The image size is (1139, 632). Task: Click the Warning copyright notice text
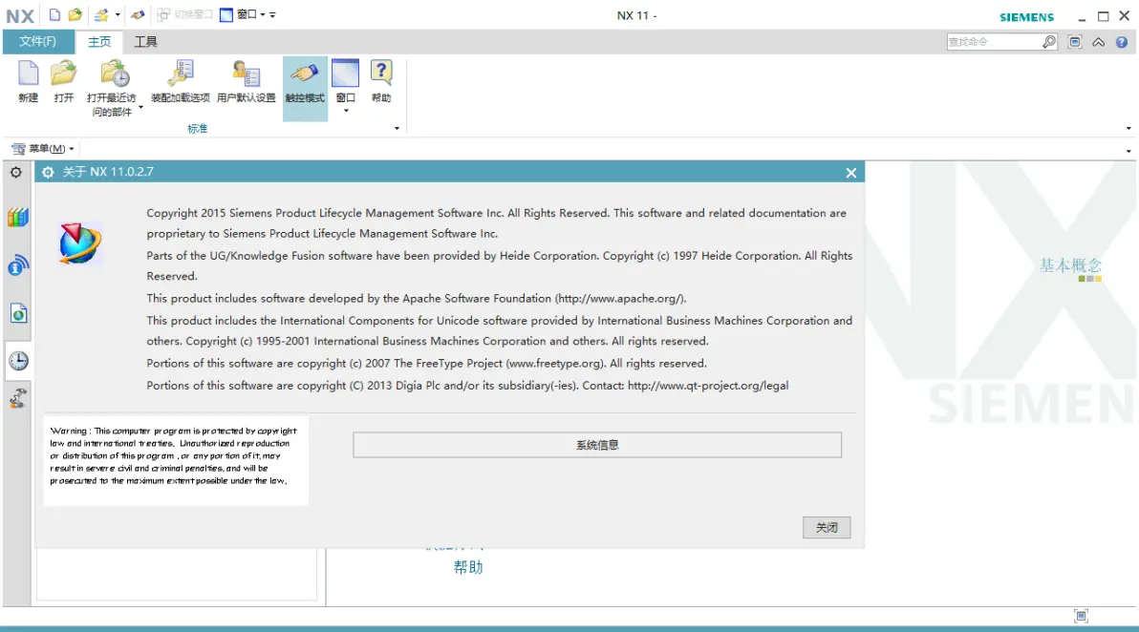[x=174, y=455]
